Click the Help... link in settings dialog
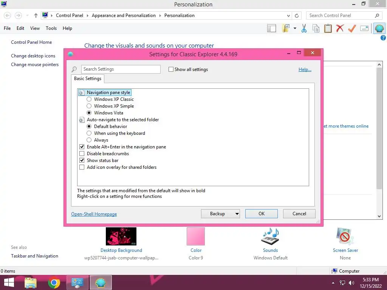Viewport: 387px width, 290px height. 305,69
